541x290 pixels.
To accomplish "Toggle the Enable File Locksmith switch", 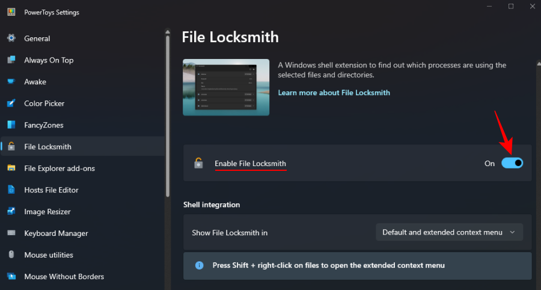I will [512, 163].
